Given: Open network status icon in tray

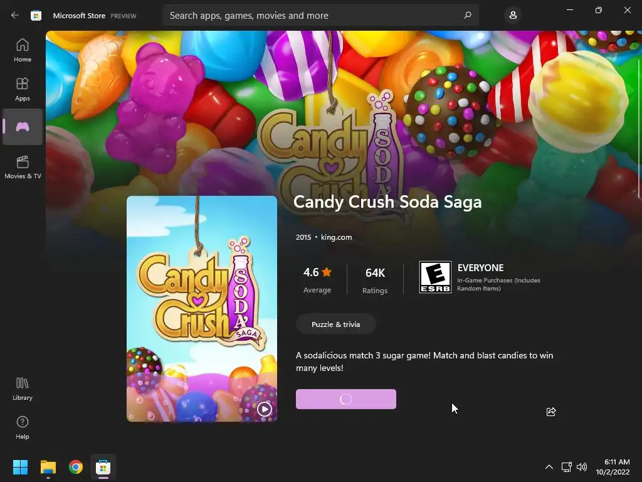Looking at the screenshot, I should click(x=566, y=467).
